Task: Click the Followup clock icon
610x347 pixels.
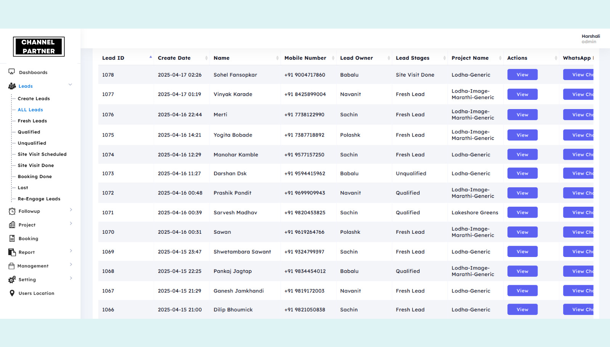Action: 12,211
